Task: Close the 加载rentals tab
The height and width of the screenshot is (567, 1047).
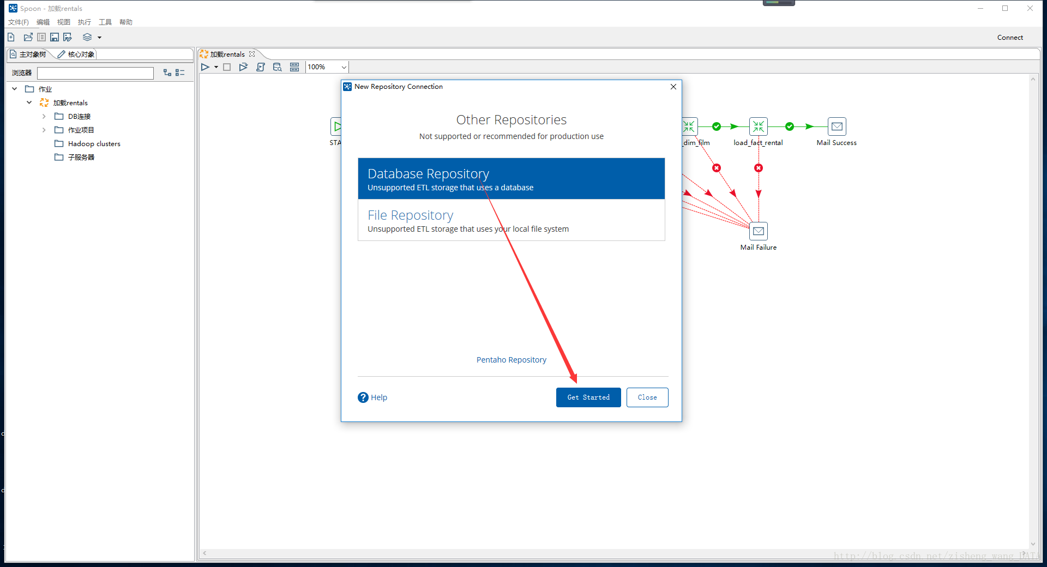Action: (x=252, y=54)
